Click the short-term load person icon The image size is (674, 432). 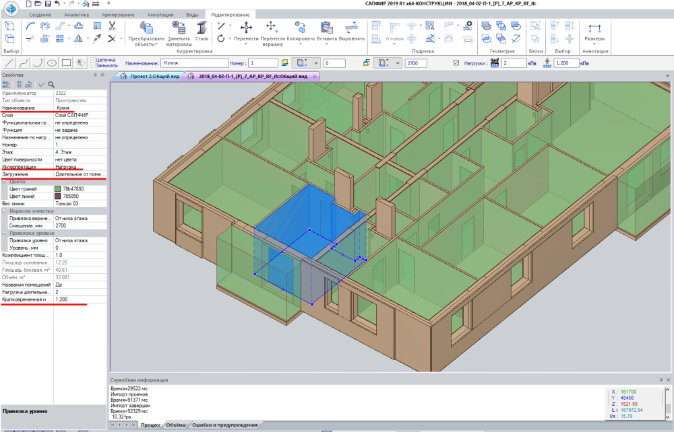547,63
